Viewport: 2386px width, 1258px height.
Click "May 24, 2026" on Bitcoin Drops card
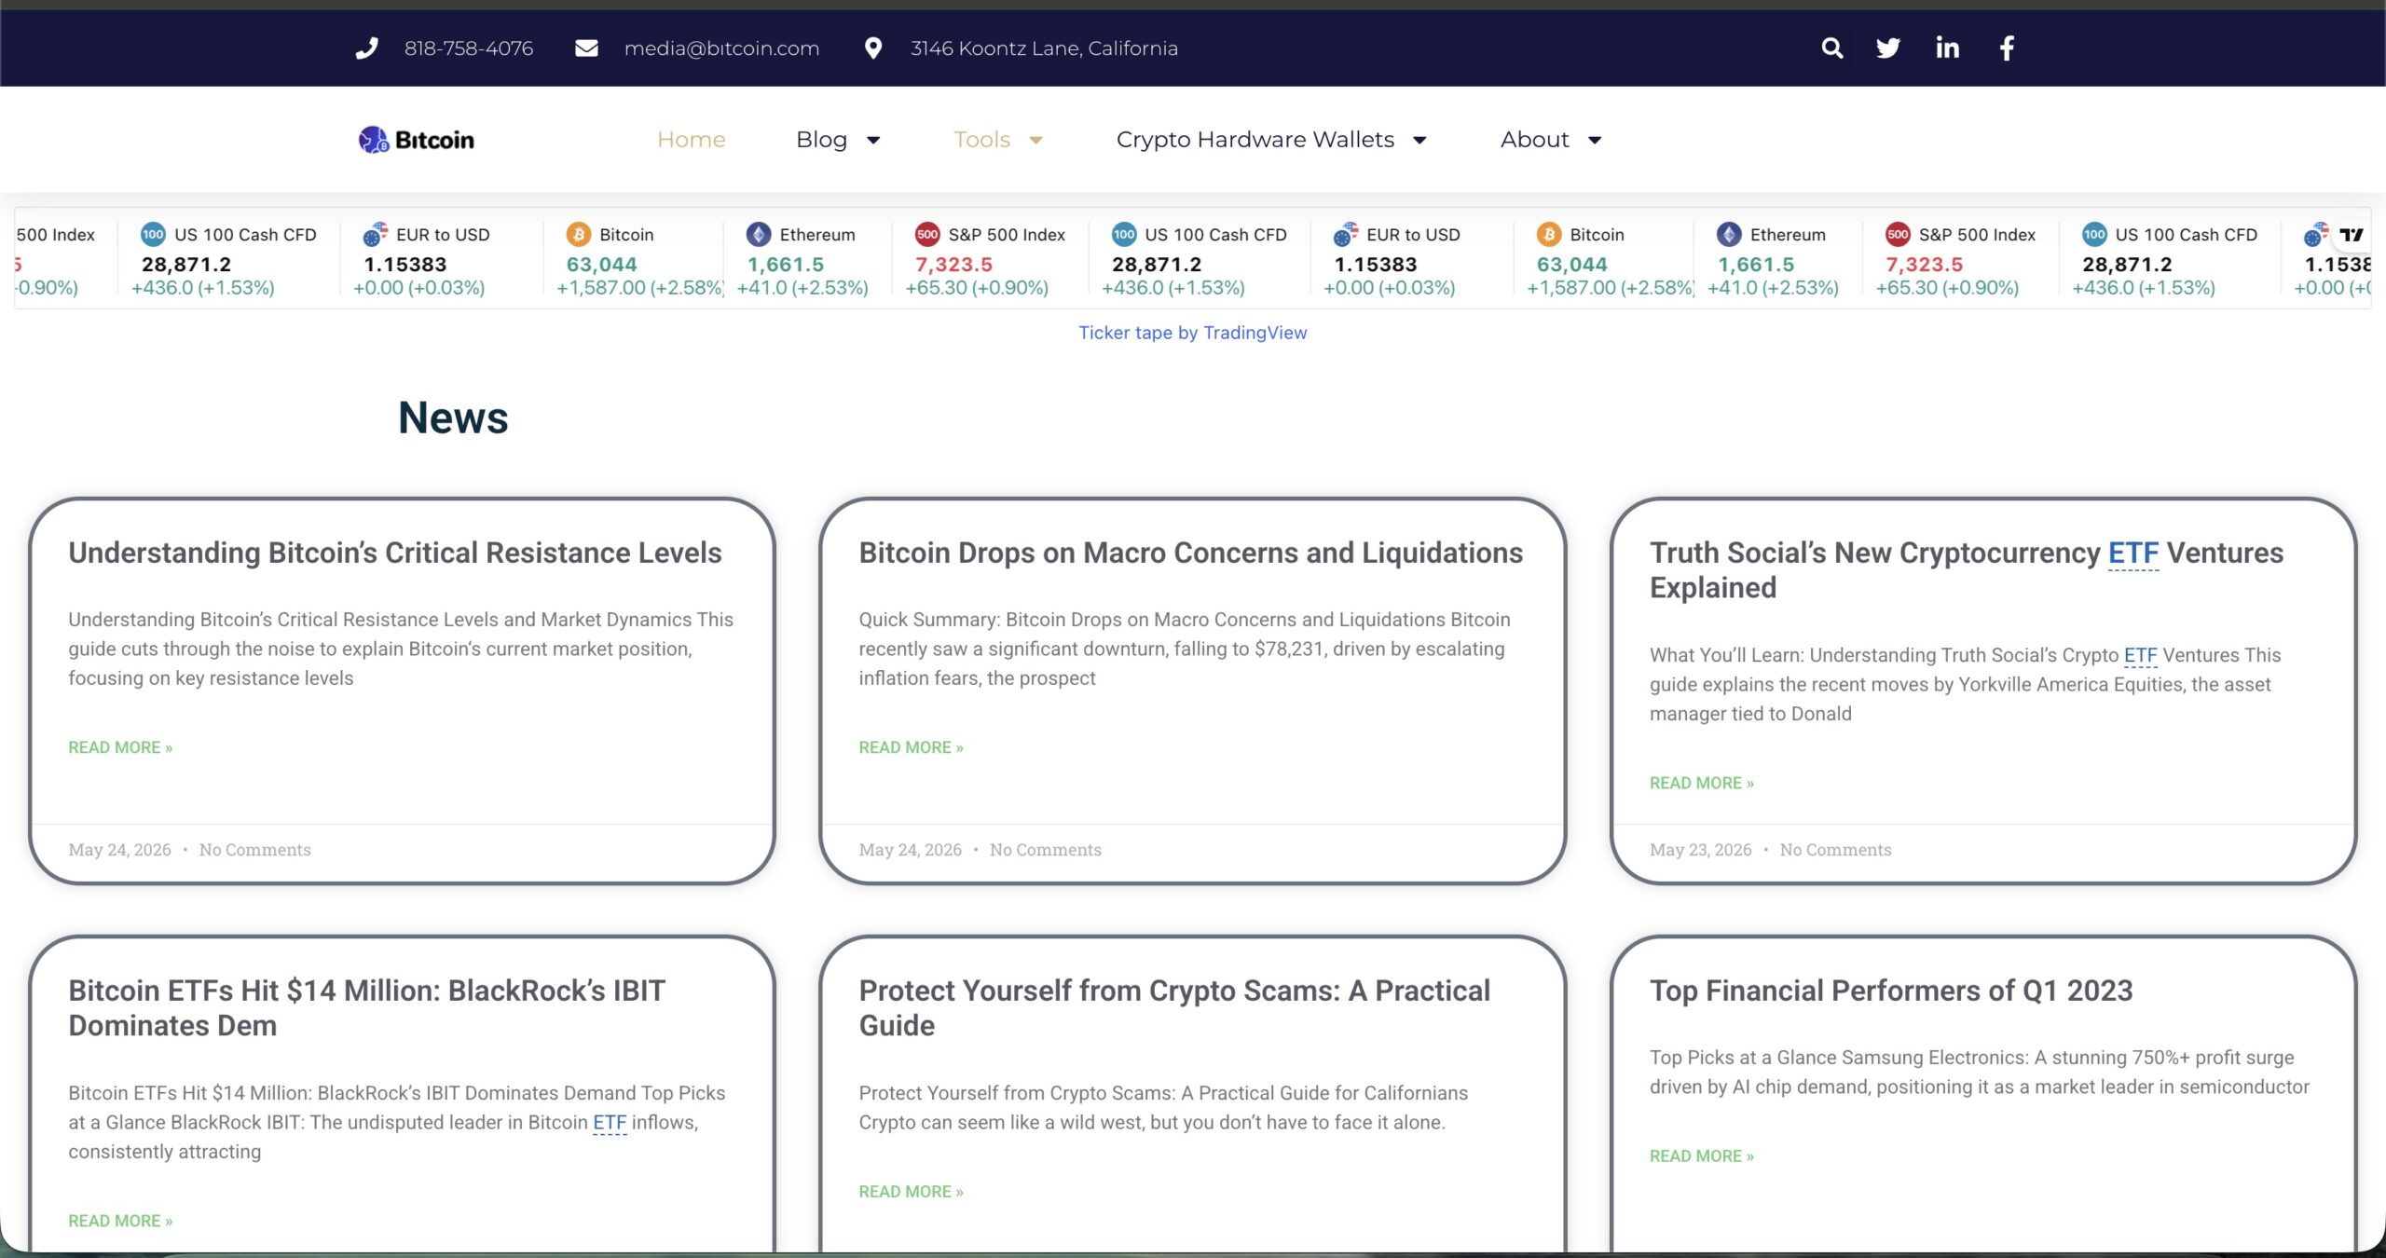click(910, 850)
